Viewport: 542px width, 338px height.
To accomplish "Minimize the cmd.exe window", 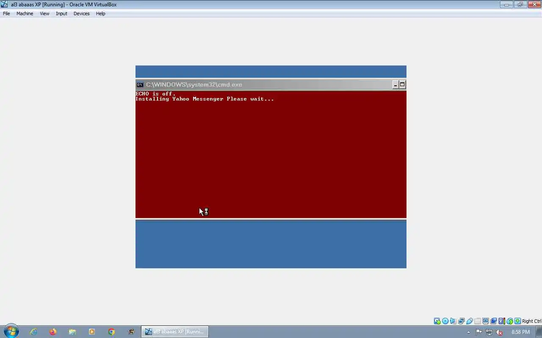I will (x=395, y=84).
